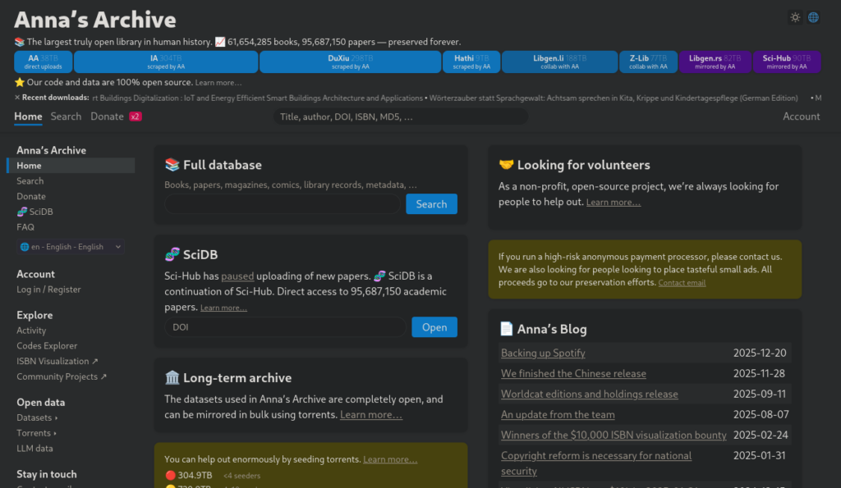
Task: Open ISBN Visualization external link
Action: point(57,361)
